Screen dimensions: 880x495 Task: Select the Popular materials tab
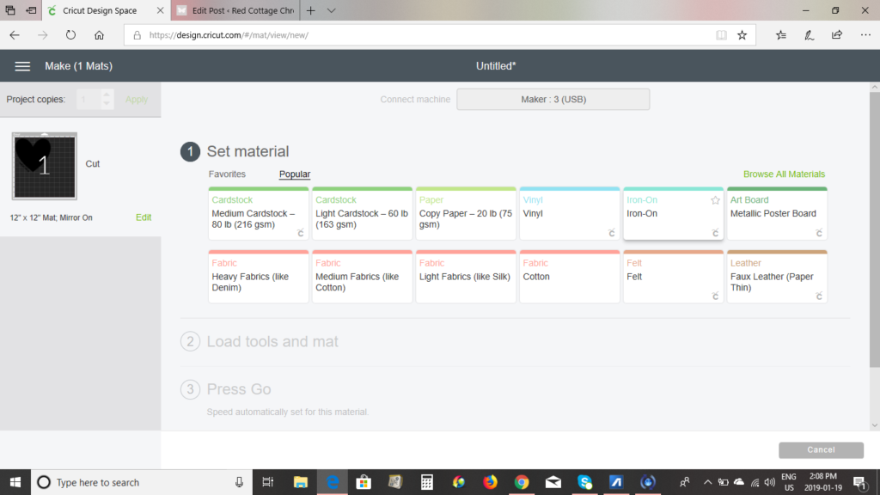coord(295,174)
